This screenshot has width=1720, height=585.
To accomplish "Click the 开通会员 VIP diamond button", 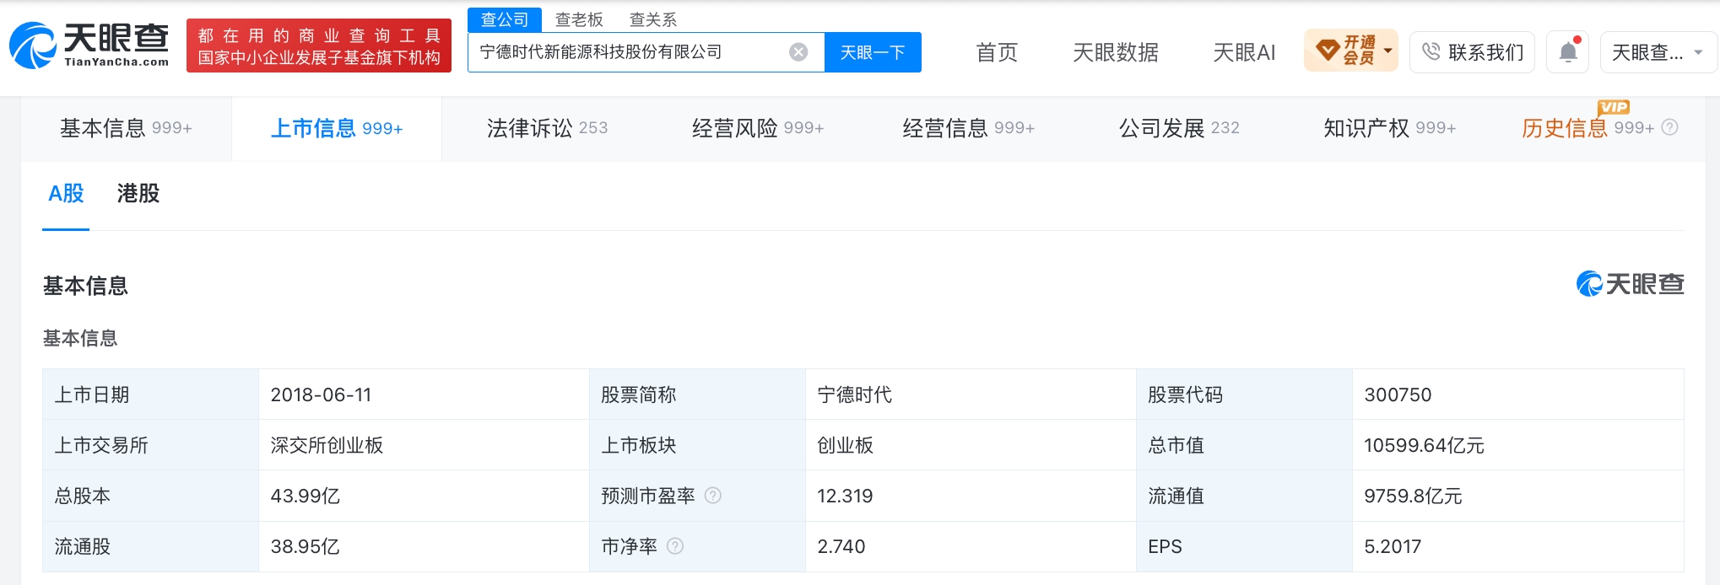I will [x=1351, y=51].
